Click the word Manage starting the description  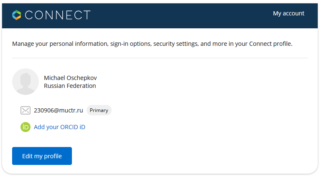point(23,43)
